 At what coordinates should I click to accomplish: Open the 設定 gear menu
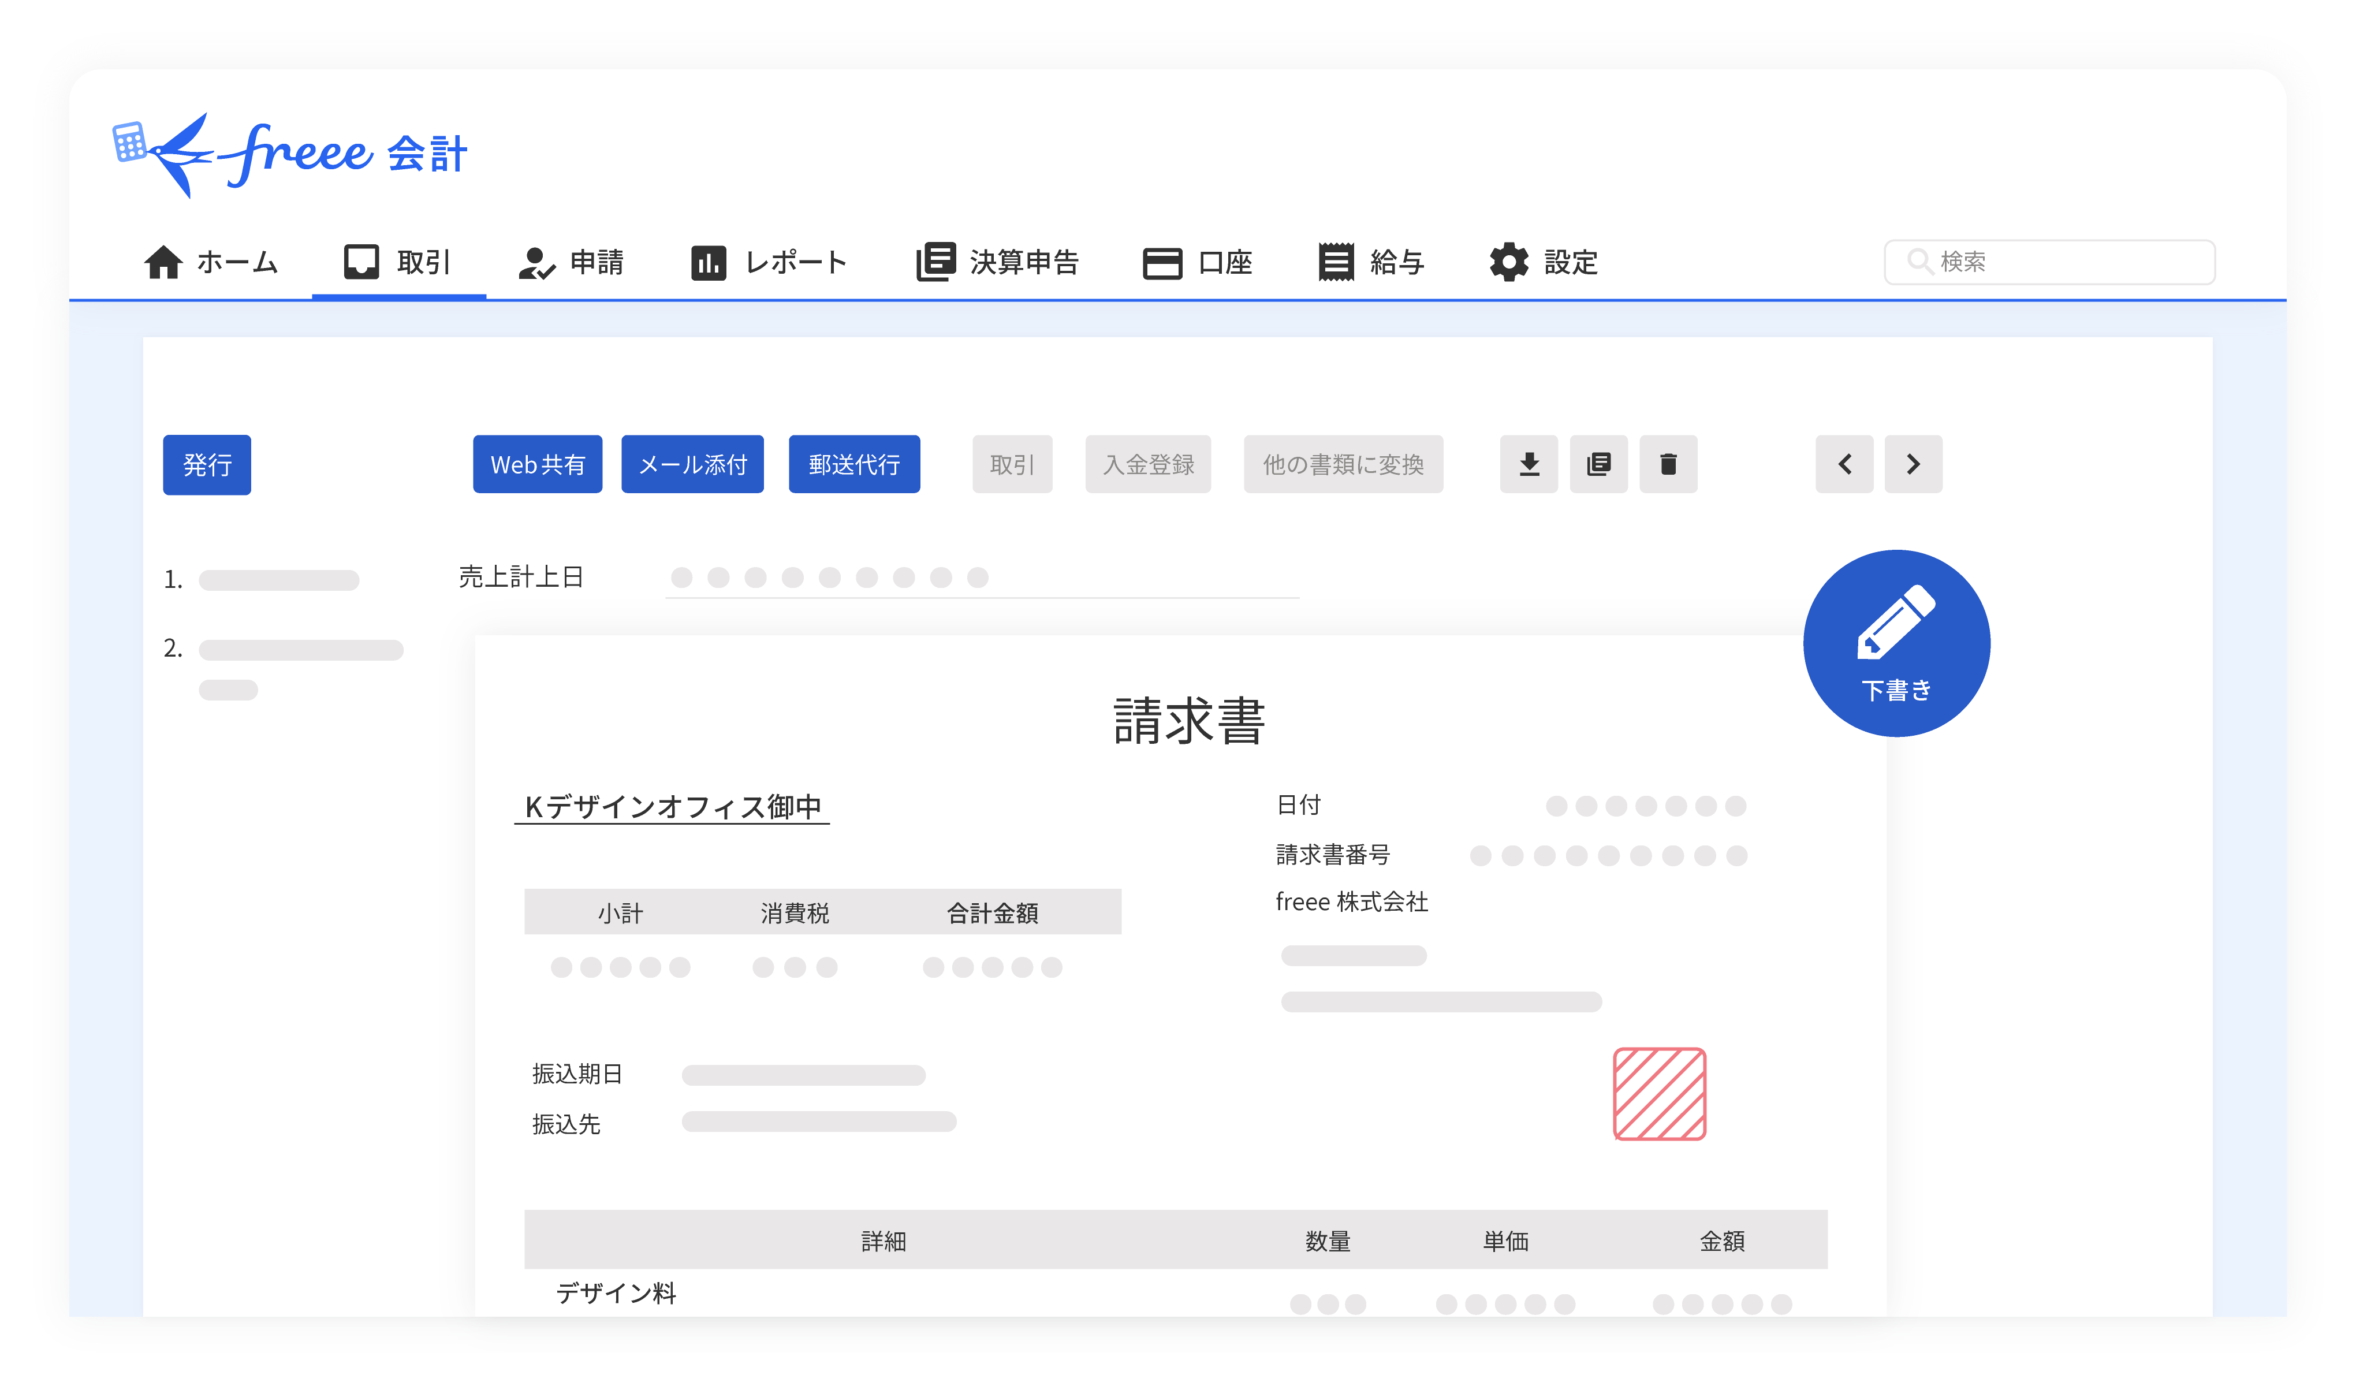pos(1544,262)
